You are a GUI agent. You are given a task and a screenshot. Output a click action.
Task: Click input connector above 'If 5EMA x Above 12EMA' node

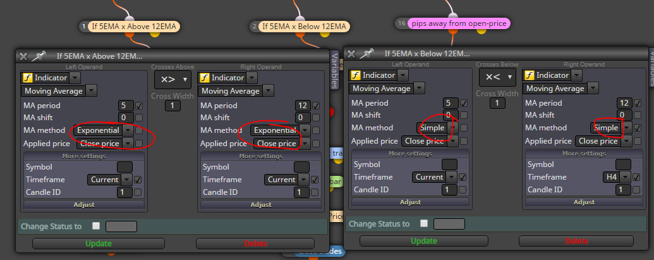[130, 18]
